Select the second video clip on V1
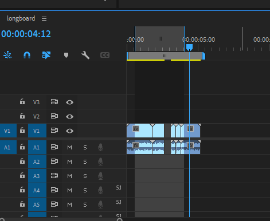Viewport: 270px width, 221px height. 158,131
